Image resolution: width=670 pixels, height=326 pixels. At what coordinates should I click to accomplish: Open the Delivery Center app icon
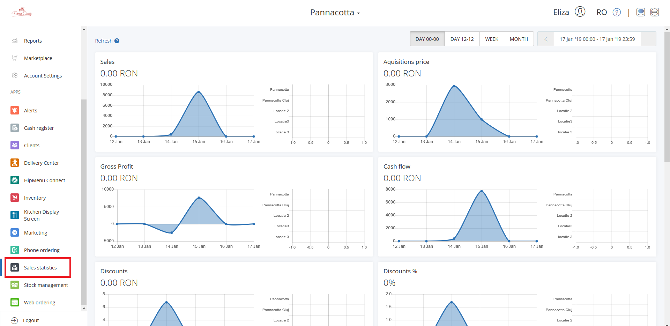15,163
